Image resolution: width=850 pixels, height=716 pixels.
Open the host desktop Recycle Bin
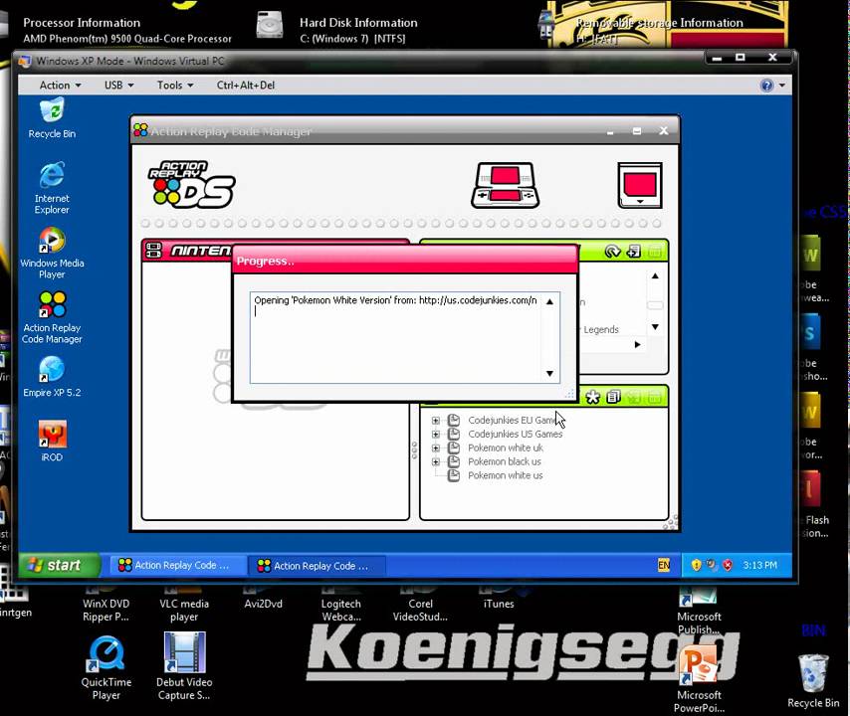813,681
